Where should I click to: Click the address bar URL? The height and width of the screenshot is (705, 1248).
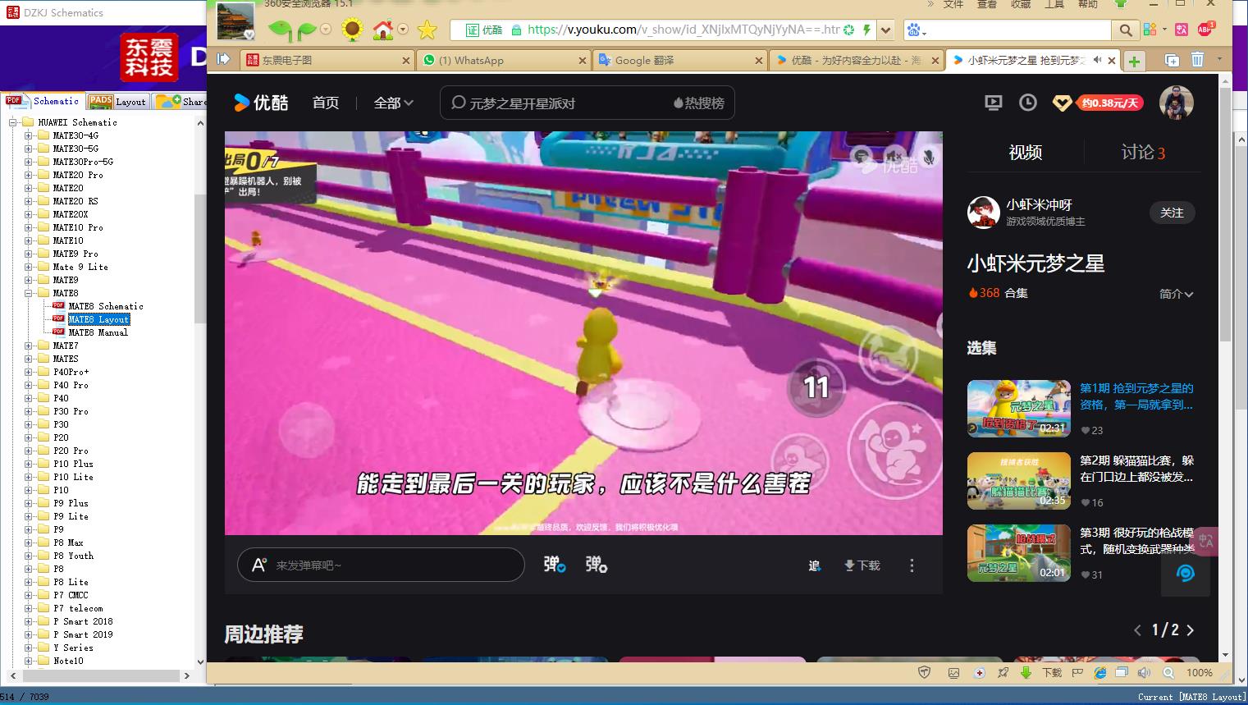point(683,30)
